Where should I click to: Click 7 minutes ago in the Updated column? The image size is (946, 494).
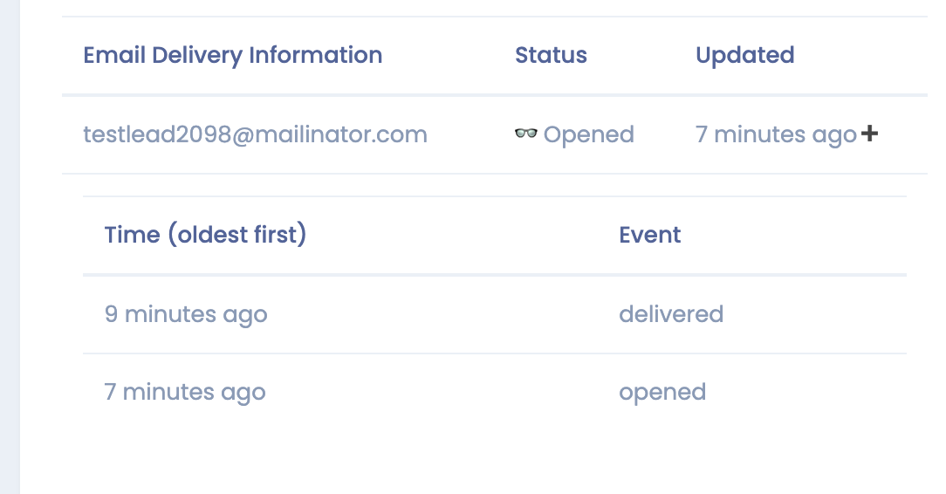pos(776,134)
